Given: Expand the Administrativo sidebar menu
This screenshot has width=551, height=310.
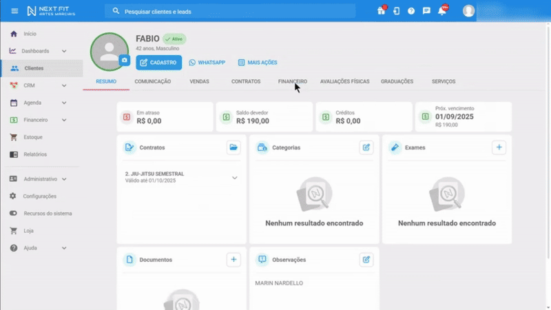Looking at the screenshot, I should (64, 179).
